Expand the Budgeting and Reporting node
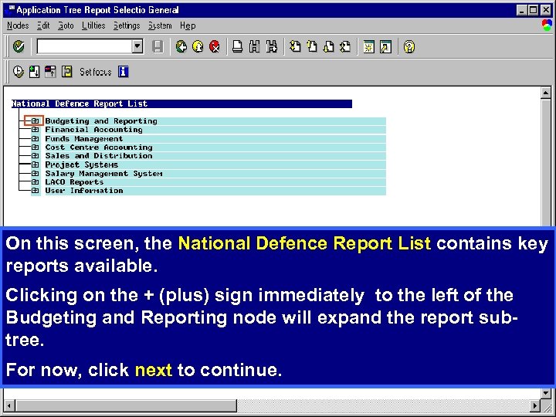Image resolution: width=556 pixels, height=417 pixels. coord(35,121)
